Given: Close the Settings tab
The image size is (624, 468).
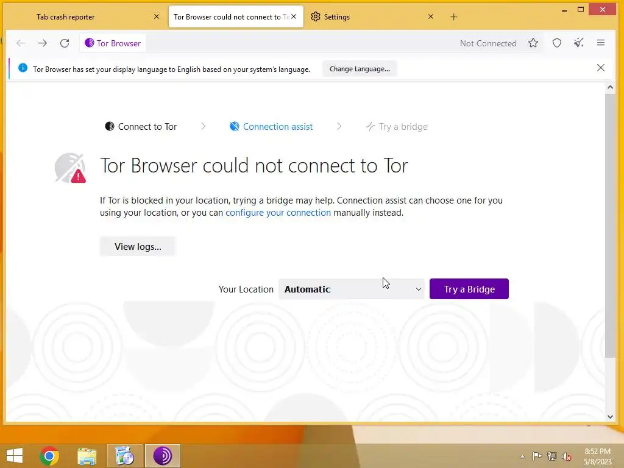Looking at the screenshot, I should click(431, 16).
